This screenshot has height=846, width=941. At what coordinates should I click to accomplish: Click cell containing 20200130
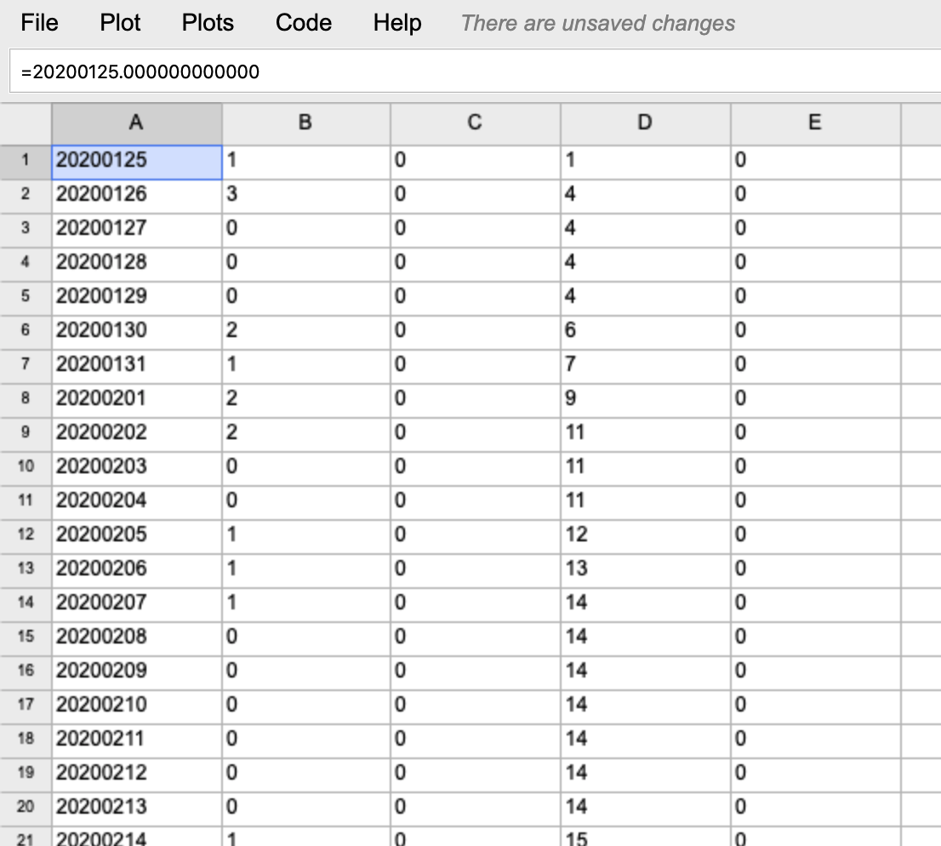137,333
